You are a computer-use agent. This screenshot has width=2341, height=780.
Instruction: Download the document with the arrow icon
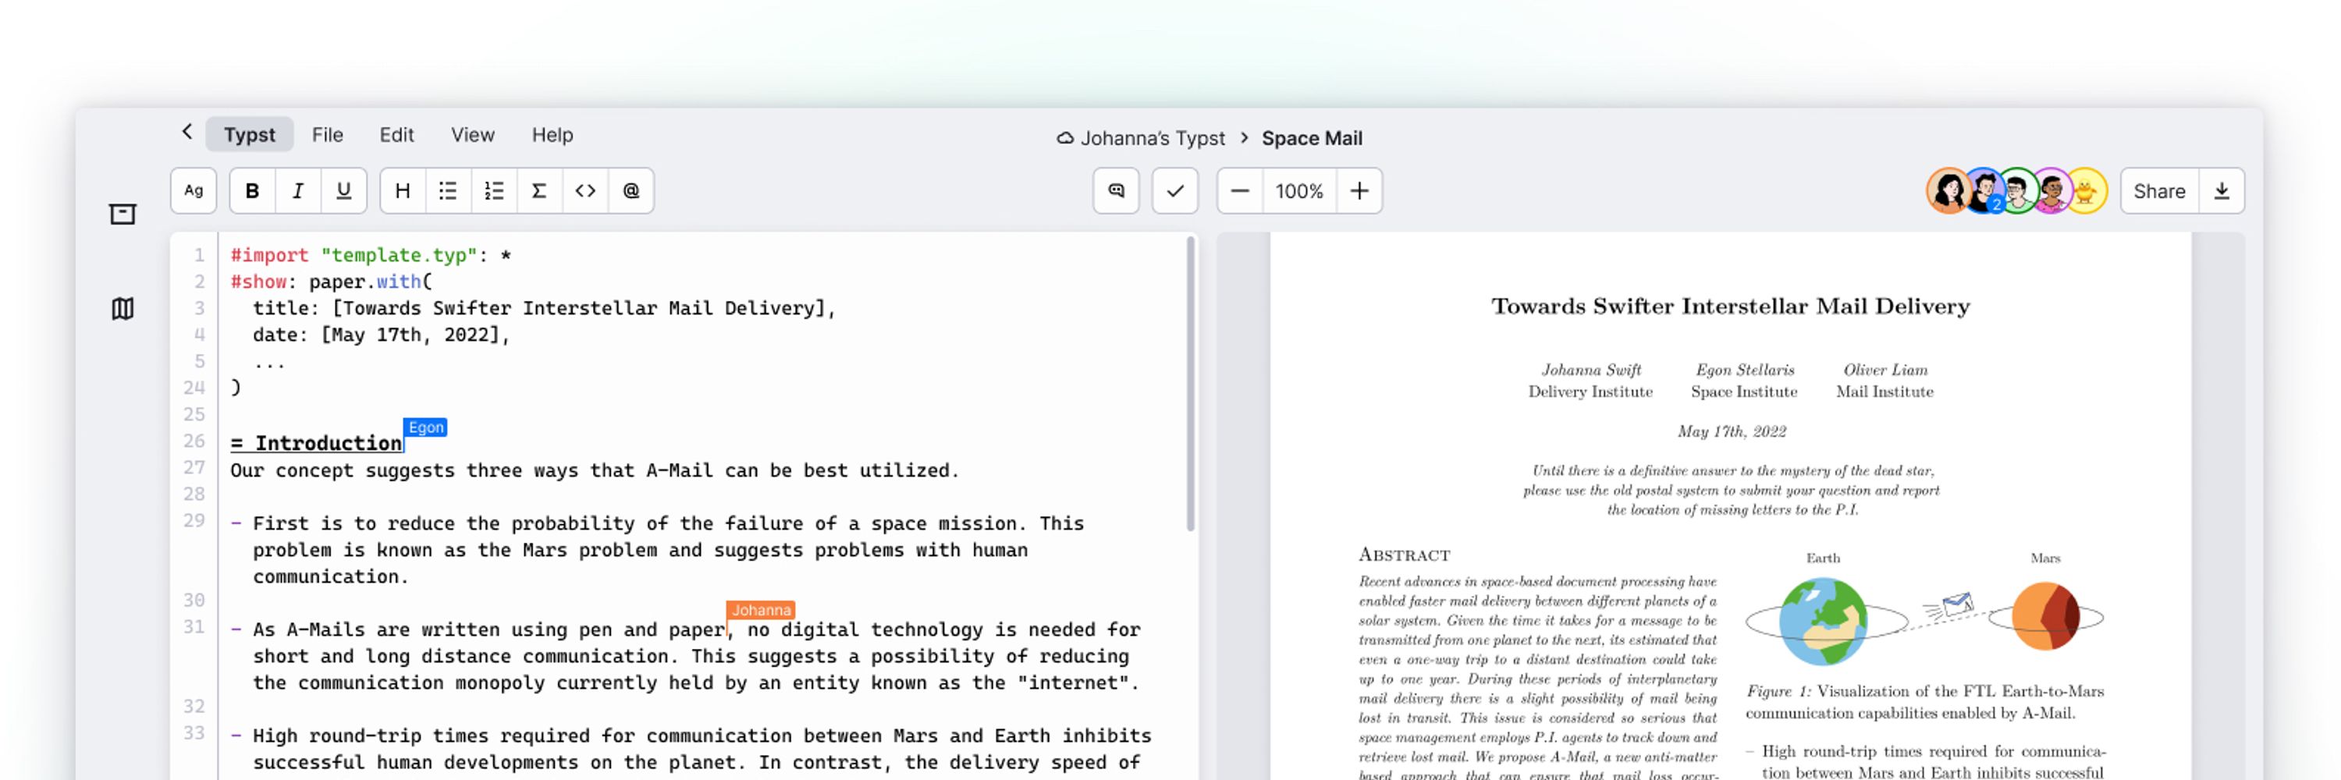2222,190
